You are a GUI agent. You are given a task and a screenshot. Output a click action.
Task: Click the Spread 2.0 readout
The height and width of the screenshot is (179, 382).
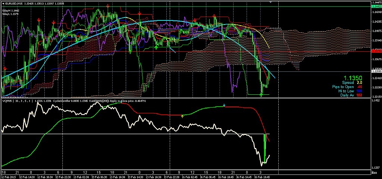click(x=352, y=83)
